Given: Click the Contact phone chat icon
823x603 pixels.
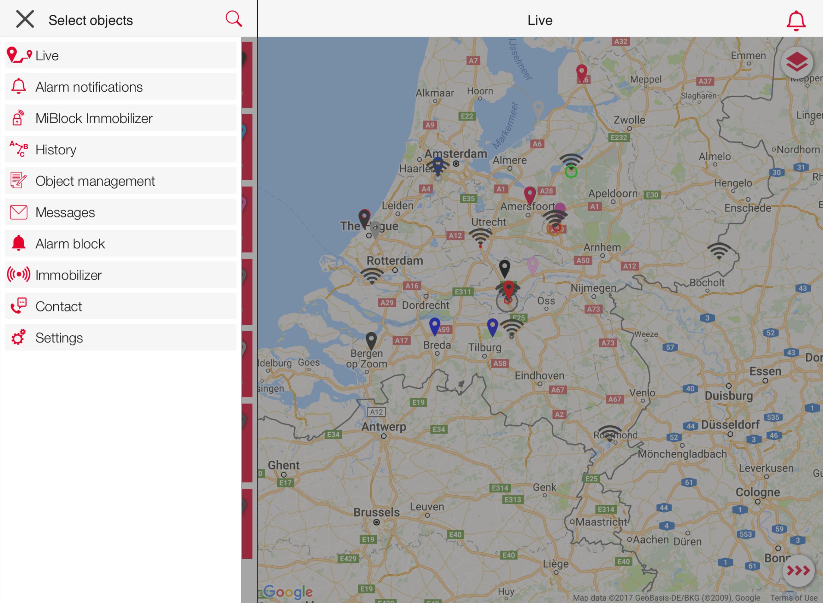Looking at the screenshot, I should click(x=19, y=306).
